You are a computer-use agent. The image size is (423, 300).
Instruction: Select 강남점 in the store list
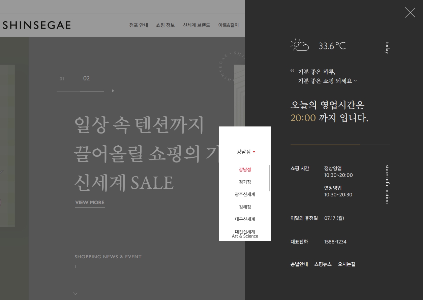(245, 170)
